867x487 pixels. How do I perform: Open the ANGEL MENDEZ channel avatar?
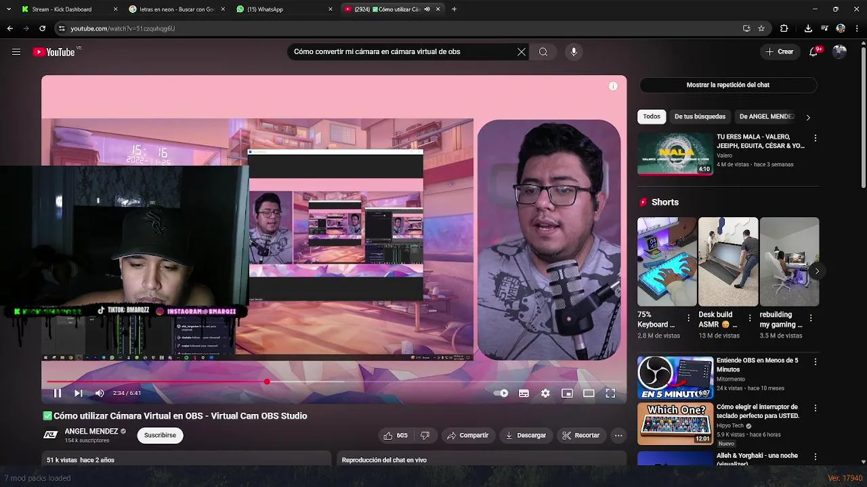click(x=50, y=435)
